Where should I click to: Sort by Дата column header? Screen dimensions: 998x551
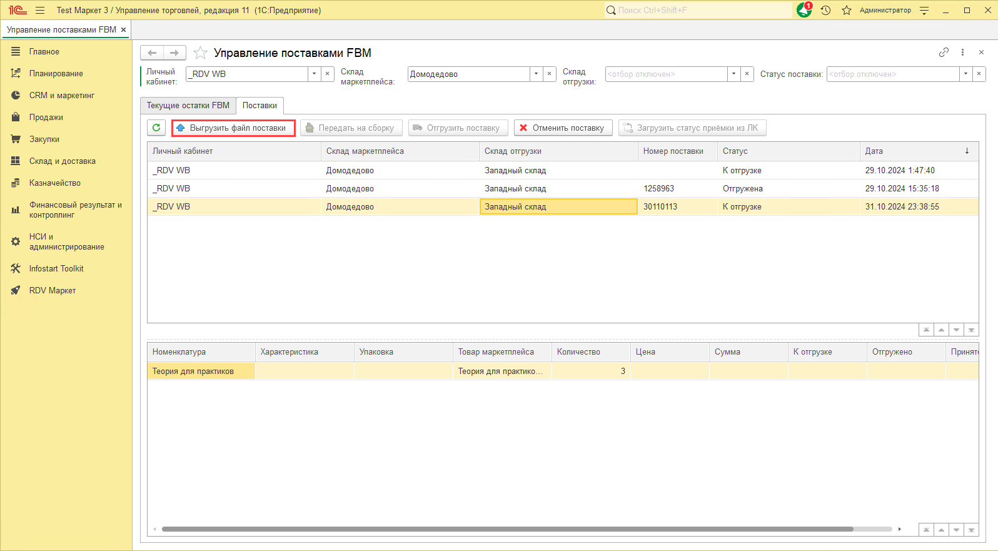(x=919, y=151)
